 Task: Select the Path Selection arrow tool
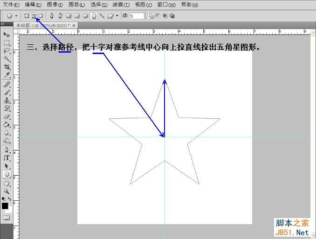pos(7,166)
